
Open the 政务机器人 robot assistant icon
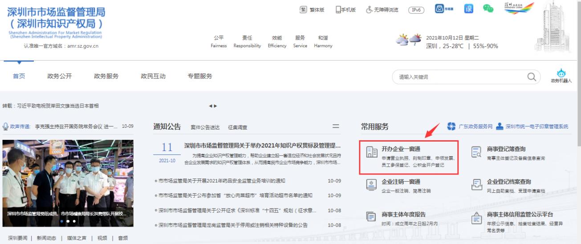point(561,76)
